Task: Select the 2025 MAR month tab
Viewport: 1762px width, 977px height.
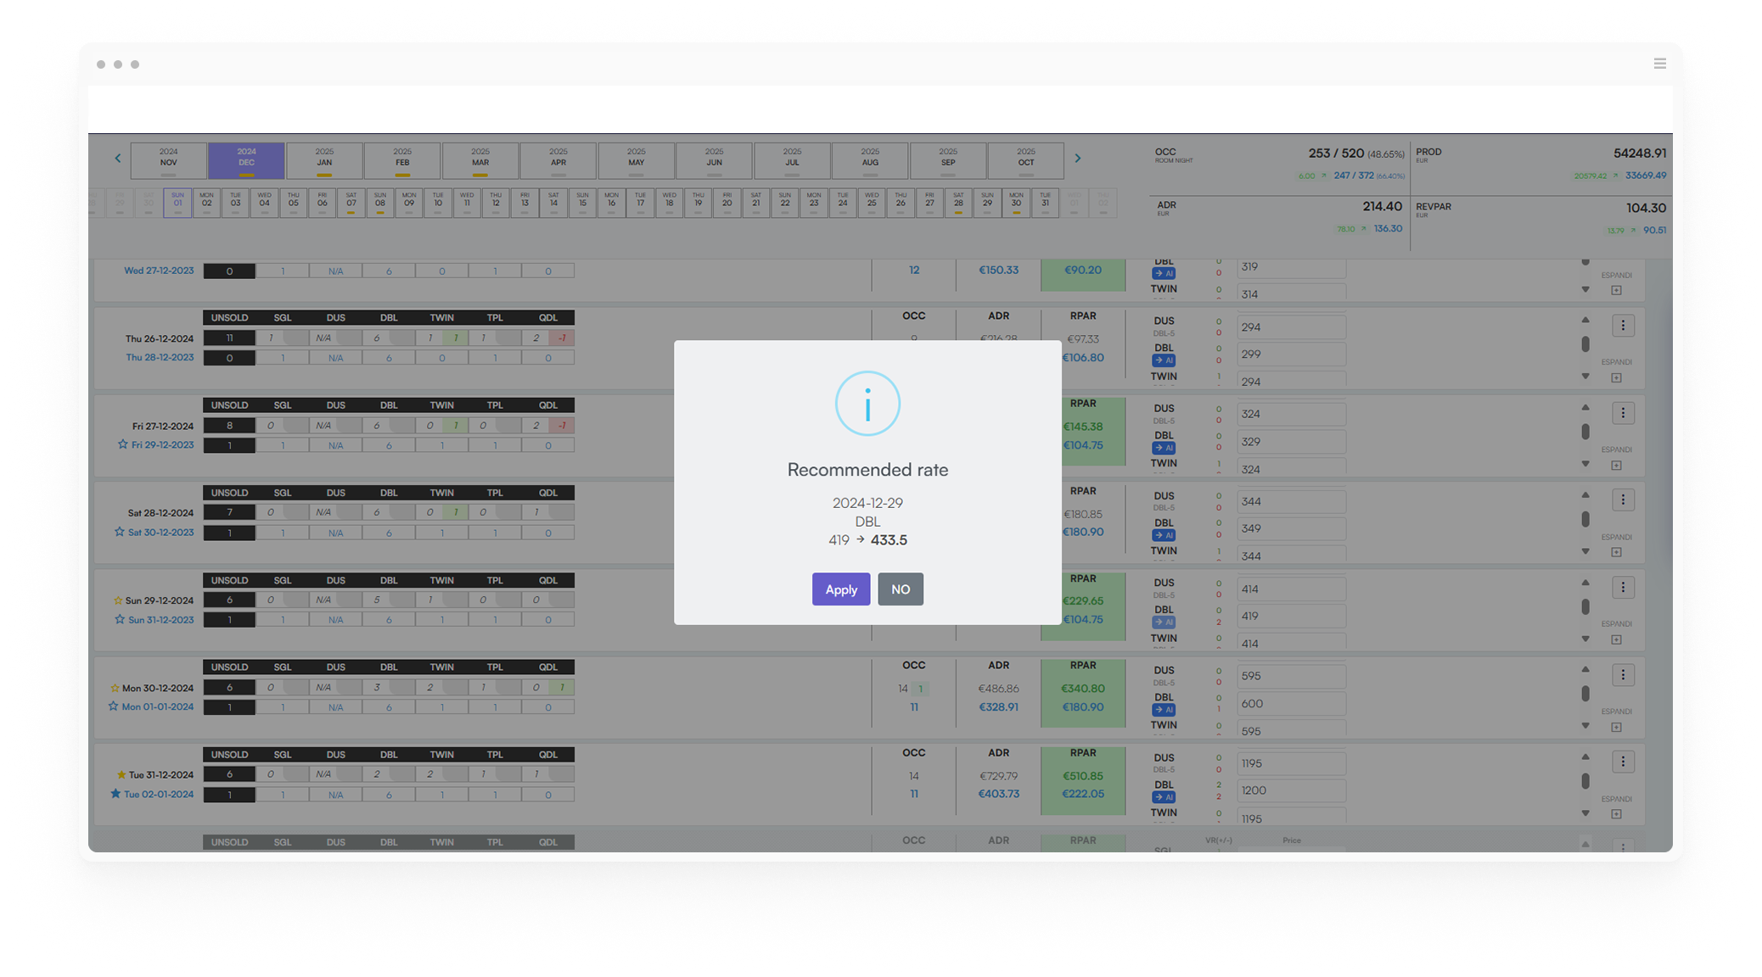Action: (x=480, y=159)
